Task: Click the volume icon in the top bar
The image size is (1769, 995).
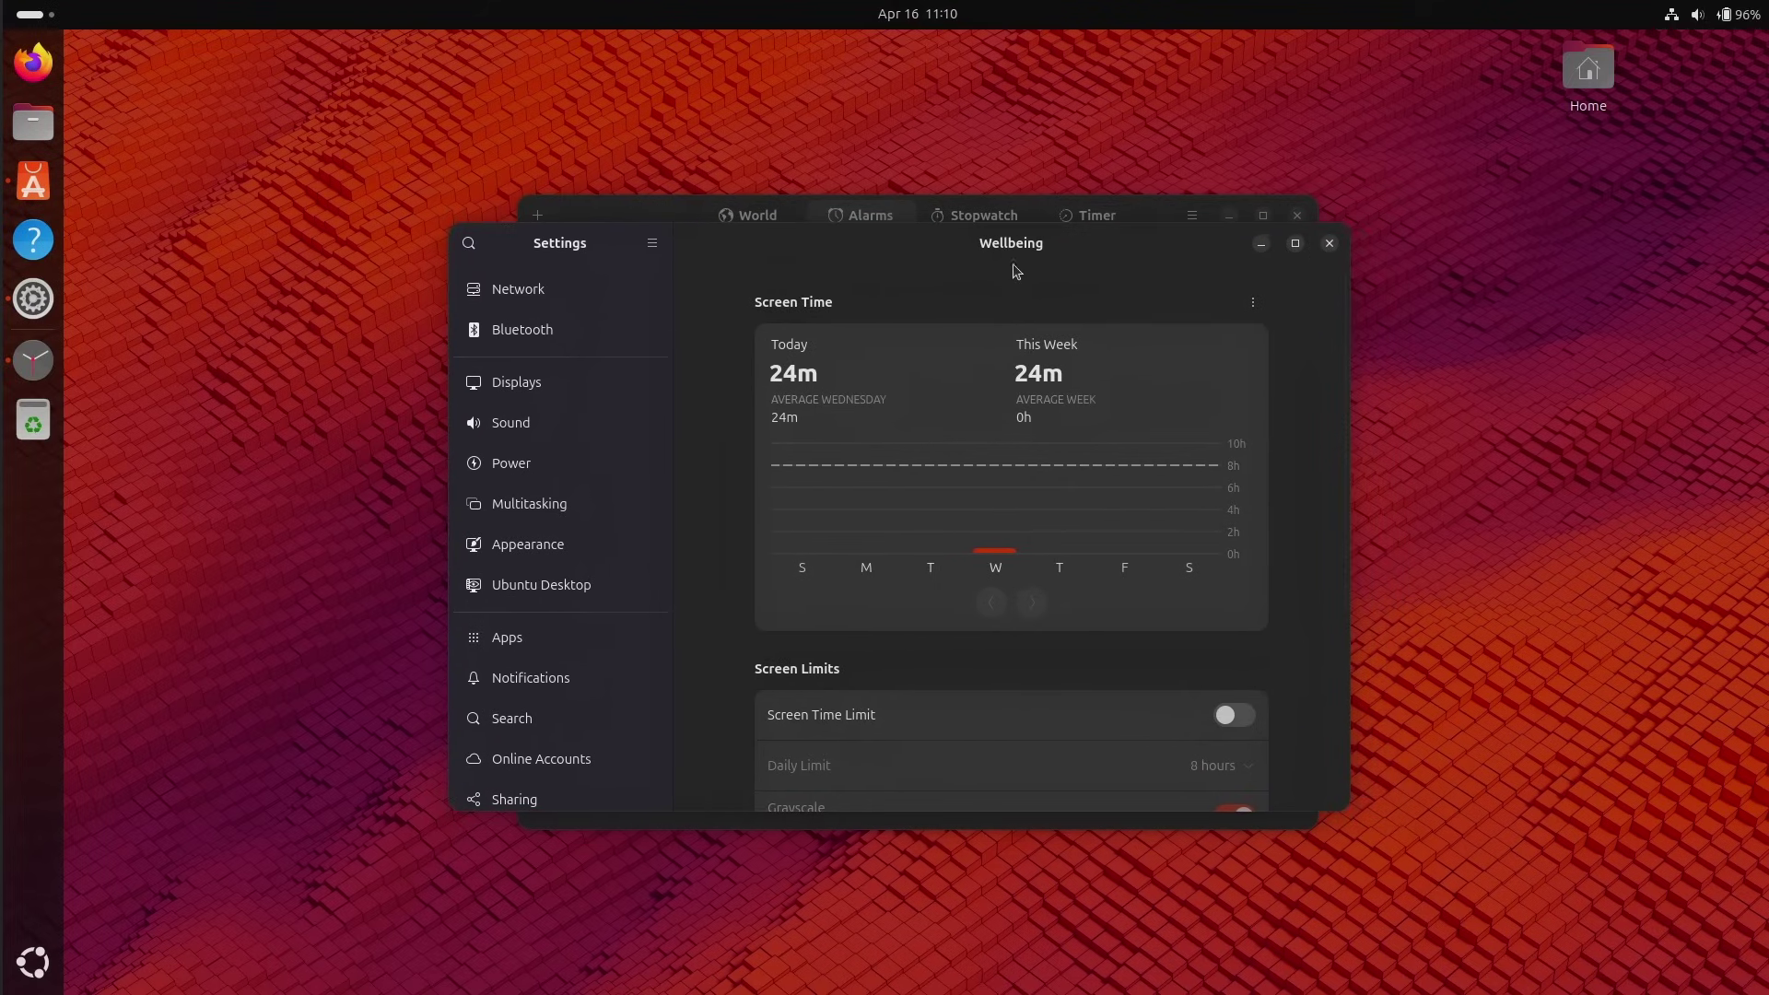Action: click(x=1696, y=14)
